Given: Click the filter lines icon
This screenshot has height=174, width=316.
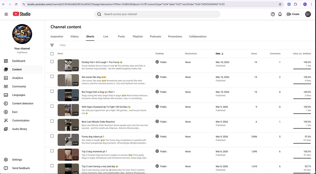Looking at the screenshot, I should coord(52,45).
